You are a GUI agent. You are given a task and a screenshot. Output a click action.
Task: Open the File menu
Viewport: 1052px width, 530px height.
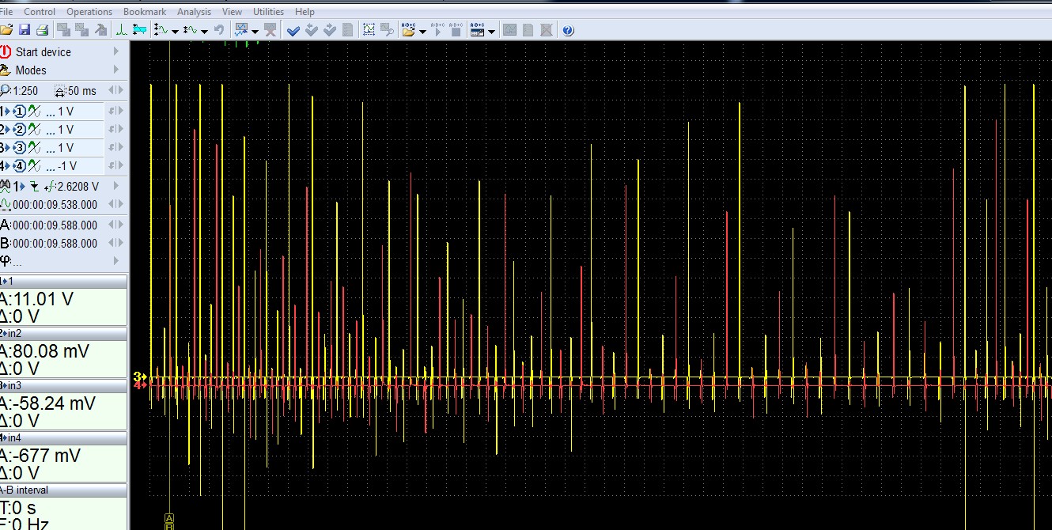click(6, 12)
